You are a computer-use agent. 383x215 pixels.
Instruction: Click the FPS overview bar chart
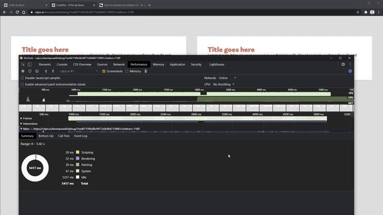(x=200, y=94)
